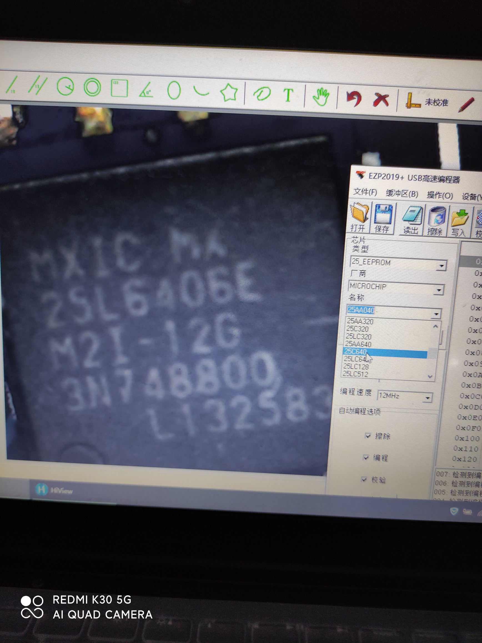Select the line measurement tool in HiView

tap(12, 85)
